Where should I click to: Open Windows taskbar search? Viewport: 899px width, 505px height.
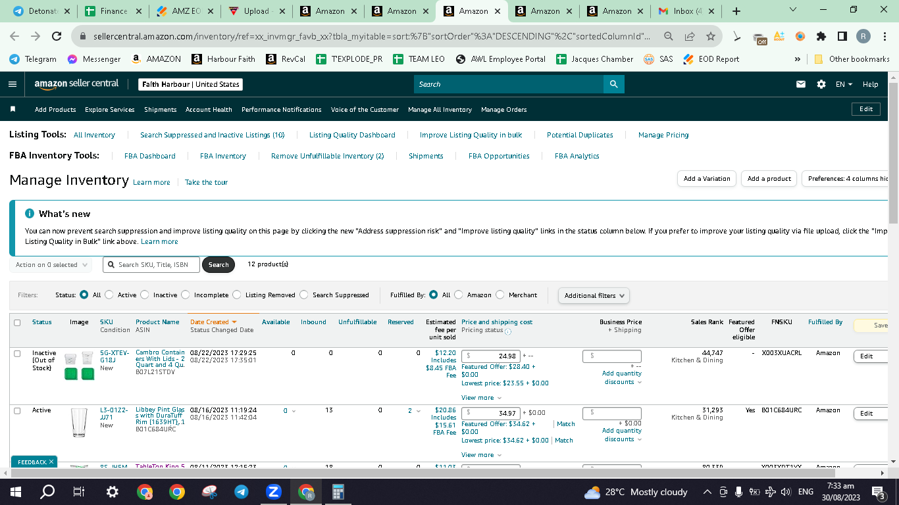47,492
